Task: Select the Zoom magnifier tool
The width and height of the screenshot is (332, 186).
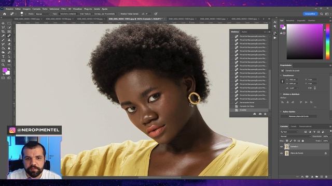Action: point(3,65)
